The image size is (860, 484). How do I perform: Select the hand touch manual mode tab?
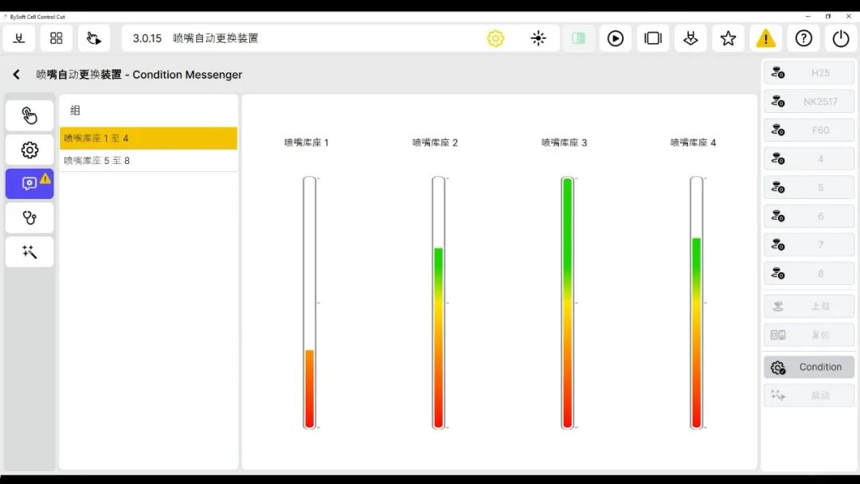point(29,115)
